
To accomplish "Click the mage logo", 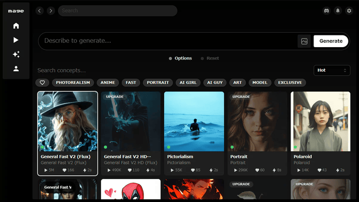I will pyautogui.click(x=16, y=11).
